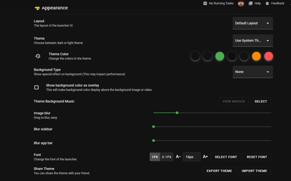This screenshot has height=181, width=291.
Task: Enable Show background color as overlay checkbox
Action: tap(37, 87)
